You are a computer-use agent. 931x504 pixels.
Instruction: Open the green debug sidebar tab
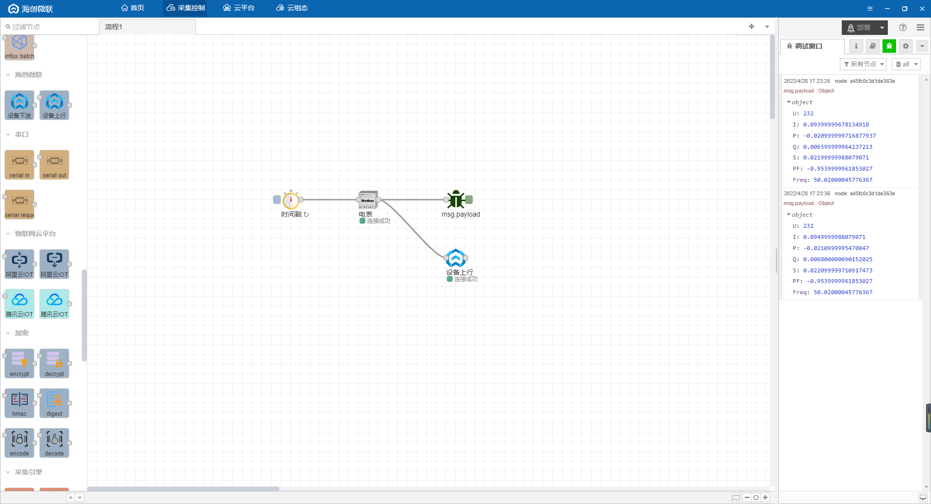[x=889, y=46]
